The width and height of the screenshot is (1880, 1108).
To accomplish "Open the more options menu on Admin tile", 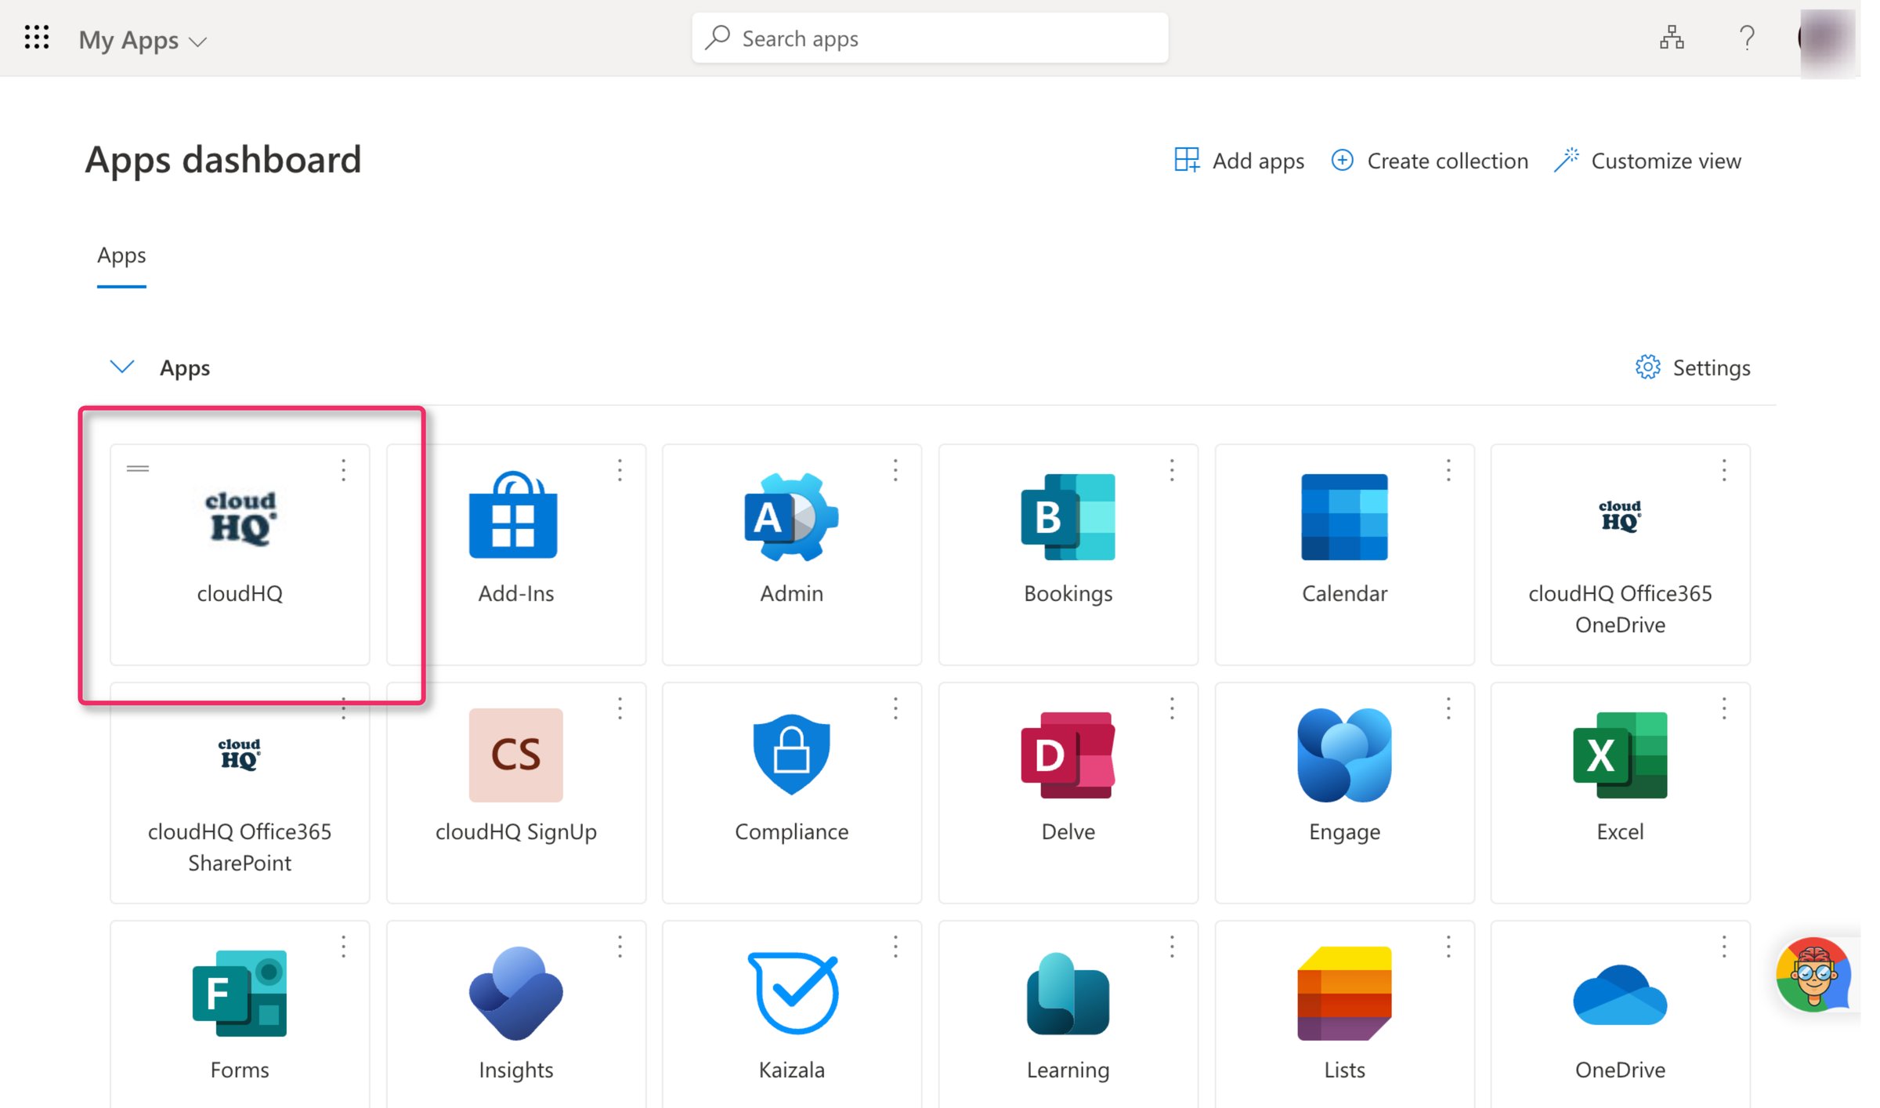I will (895, 470).
